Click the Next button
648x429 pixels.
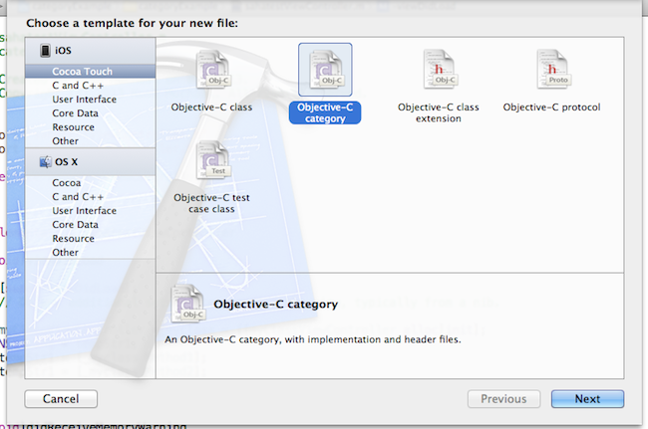587,399
